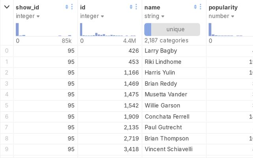Image resolution: width=253 pixels, height=158 pixels.
Task: Collapse the column summary row chevron
Action: click(x=7, y=7)
